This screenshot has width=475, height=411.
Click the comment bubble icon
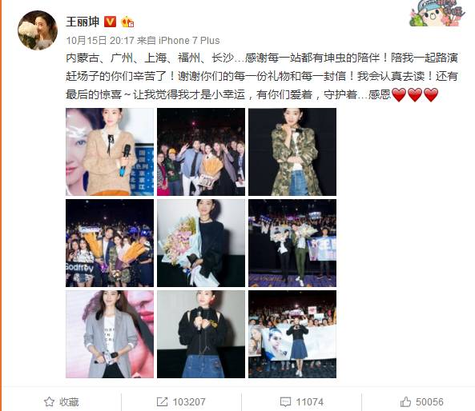point(285,402)
